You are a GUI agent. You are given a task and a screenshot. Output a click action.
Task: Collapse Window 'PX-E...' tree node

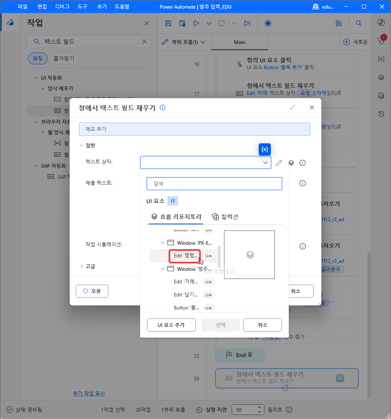pos(162,243)
